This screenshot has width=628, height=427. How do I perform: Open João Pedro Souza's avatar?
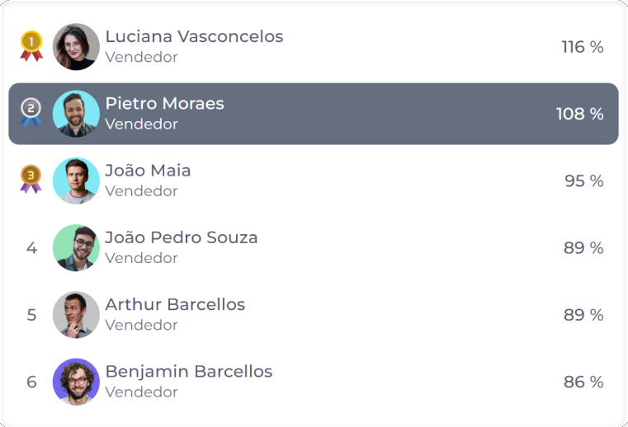(76, 248)
